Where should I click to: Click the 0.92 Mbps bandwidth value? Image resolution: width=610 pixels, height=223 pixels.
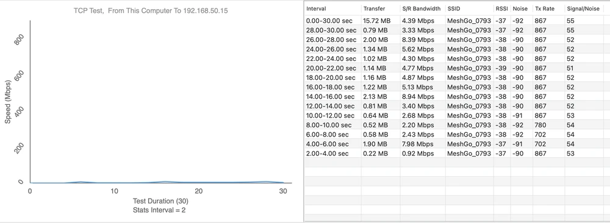tap(418, 154)
